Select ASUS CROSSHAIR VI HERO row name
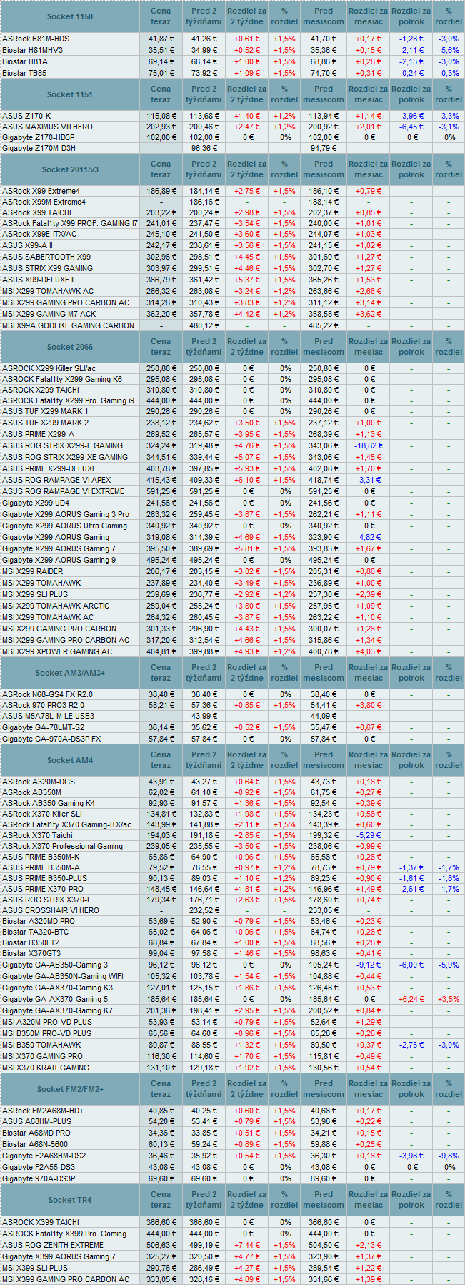The width and height of the screenshot is (465, 1285). (51, 910)
